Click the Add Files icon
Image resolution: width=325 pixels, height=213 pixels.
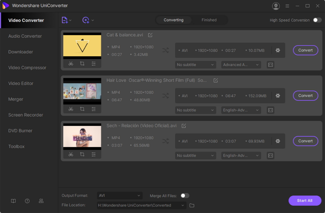tap(65, 20)
